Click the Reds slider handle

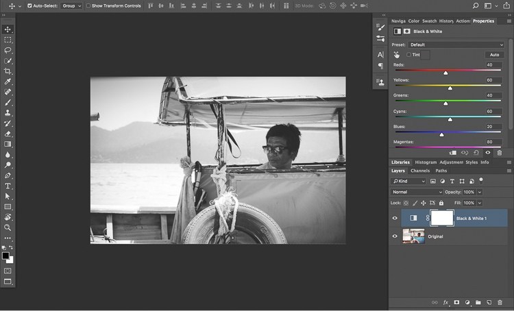pyautogui.click(x=445, y=73)
